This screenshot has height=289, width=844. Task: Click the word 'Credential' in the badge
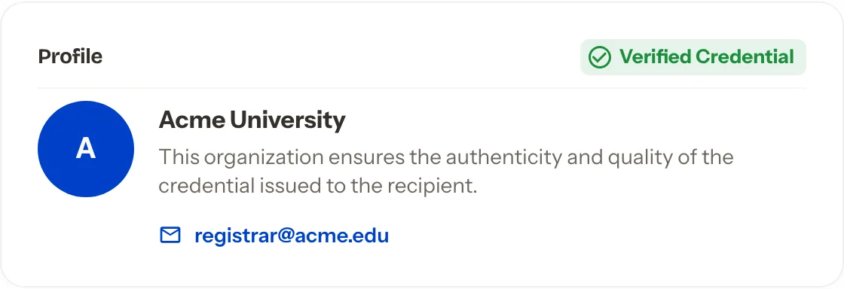pyautogui.click(x=745, y=56)
